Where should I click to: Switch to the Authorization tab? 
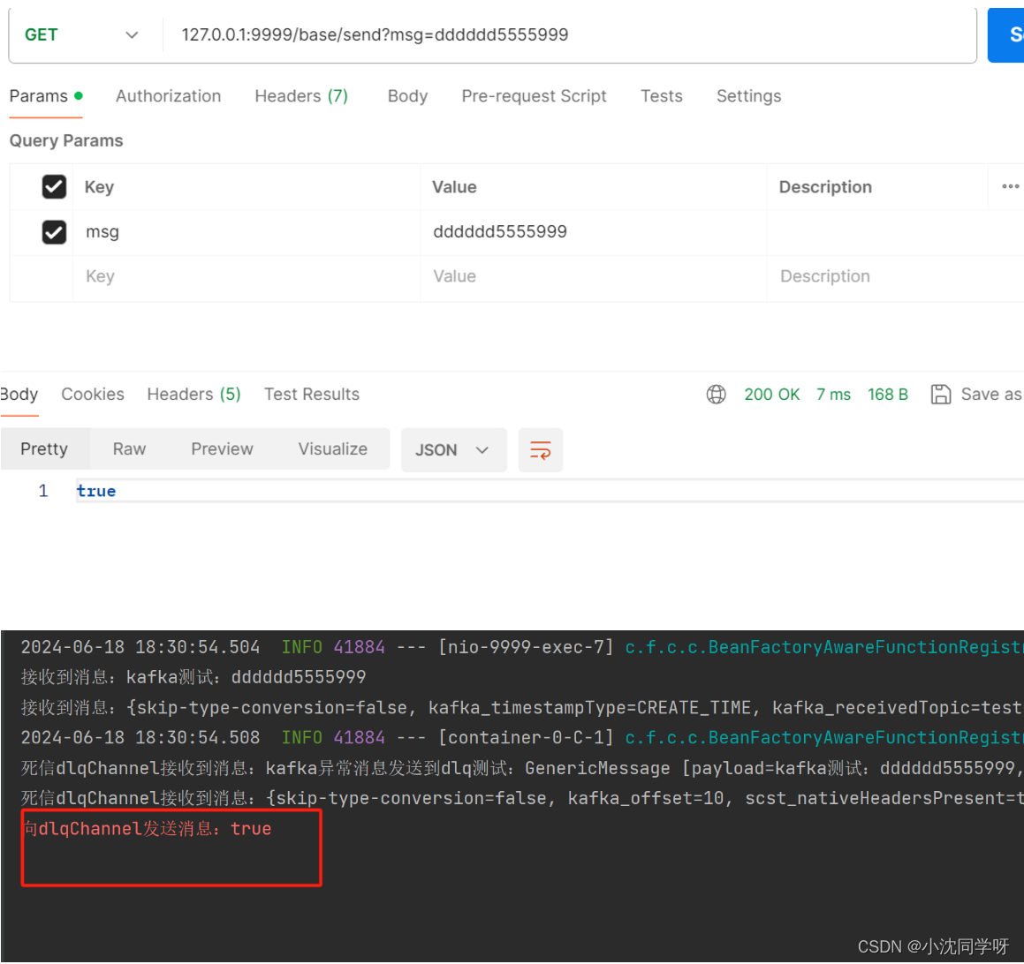[168, 95]
